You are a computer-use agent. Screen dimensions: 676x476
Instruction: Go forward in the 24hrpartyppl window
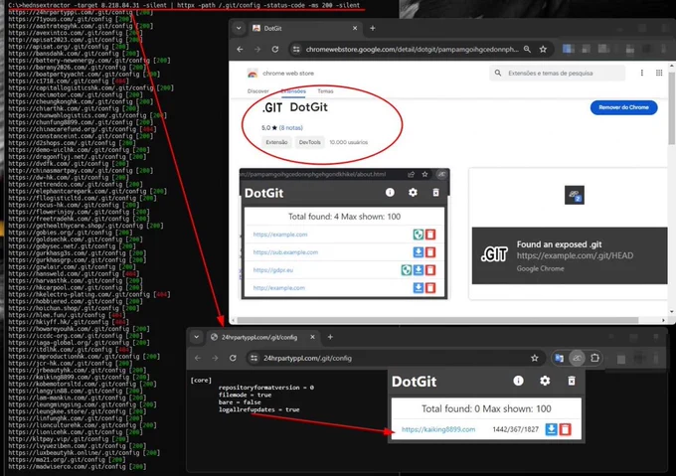click(215, 358)
